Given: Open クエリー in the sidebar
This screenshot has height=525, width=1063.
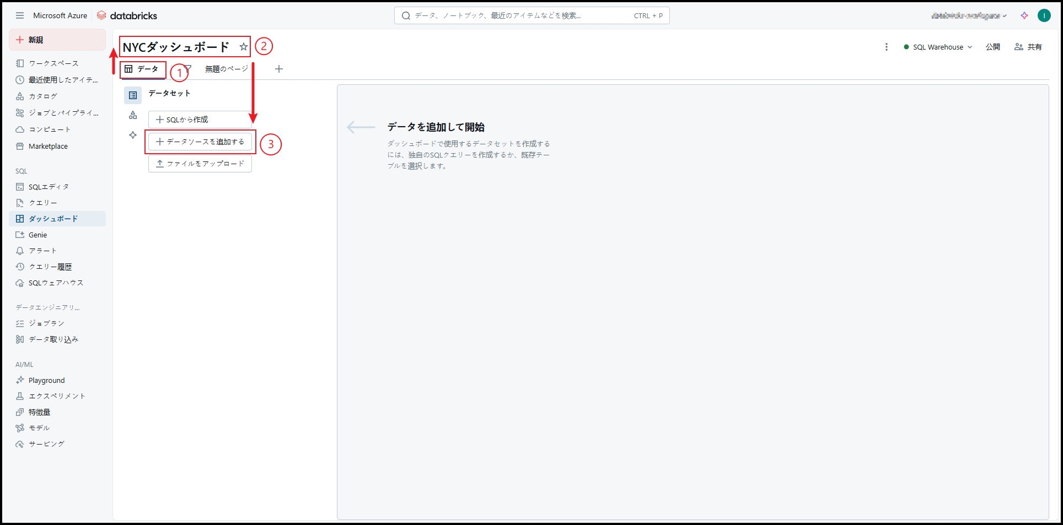Looking at the screenshot, I should click(x=57, y=203).
